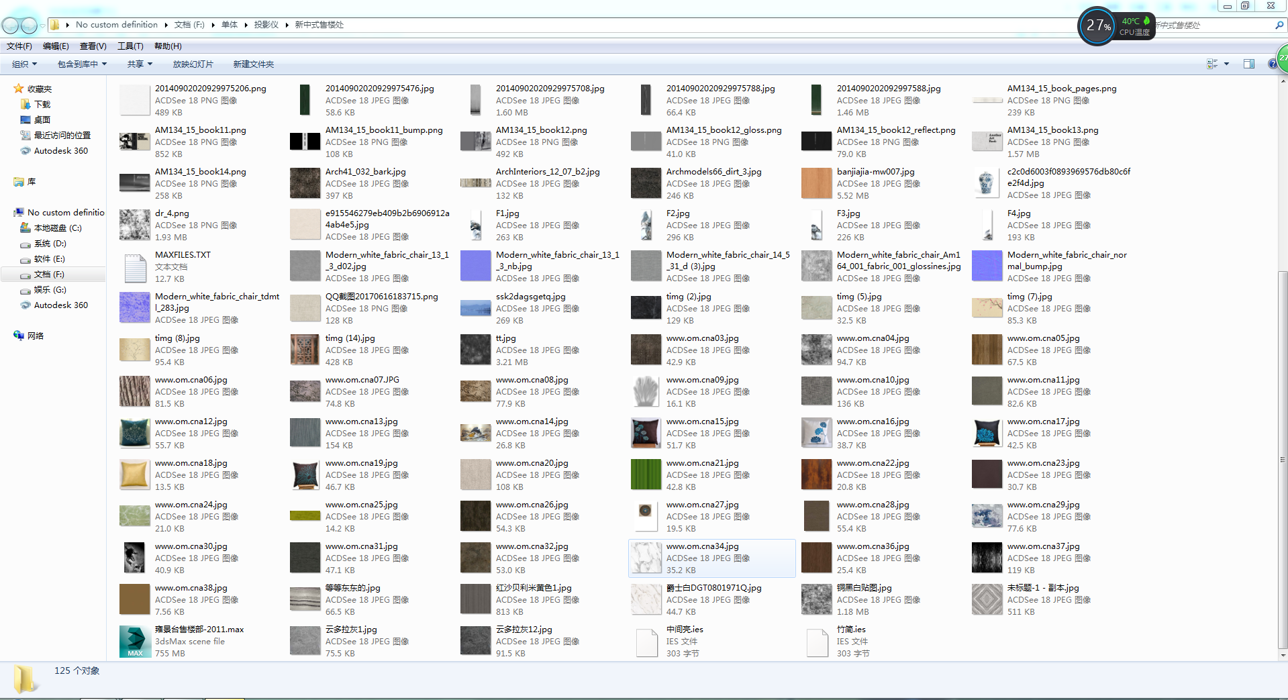The image size is (1288, 700).
Task: Click the back navigation arrow
Action: (x=11, y=26)
